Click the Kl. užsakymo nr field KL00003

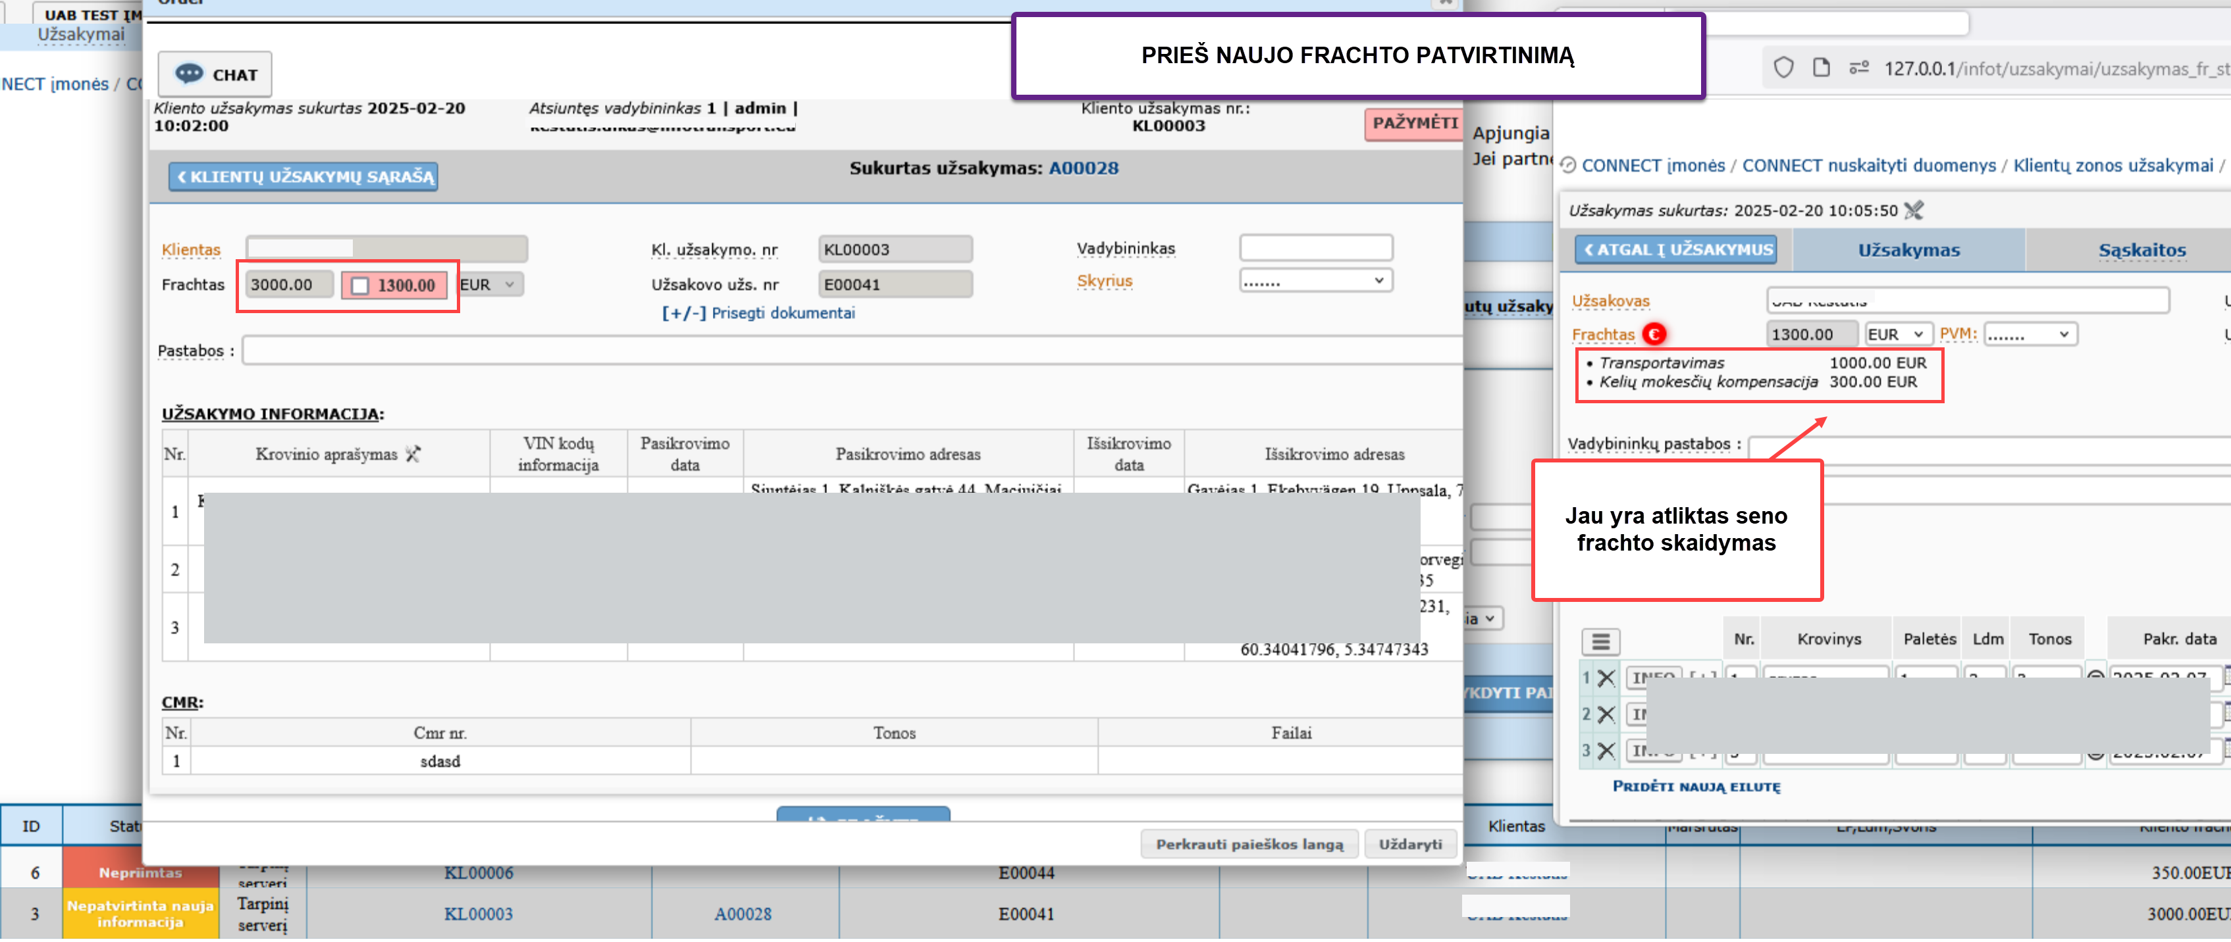coord(895,249)
